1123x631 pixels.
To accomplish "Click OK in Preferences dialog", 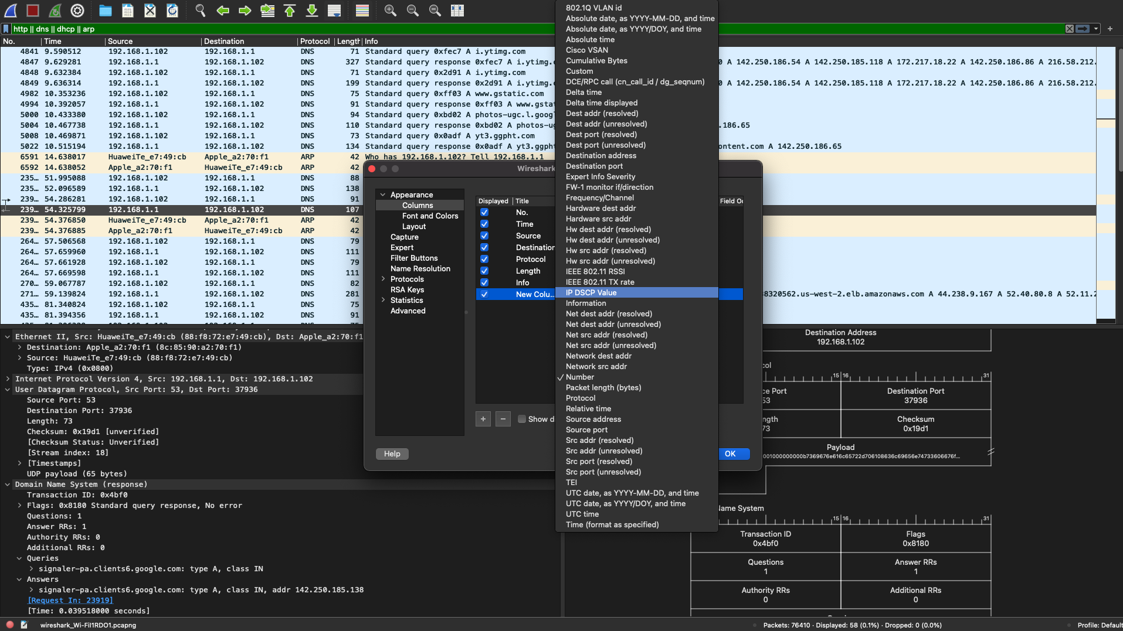I will tap(734, 454).
